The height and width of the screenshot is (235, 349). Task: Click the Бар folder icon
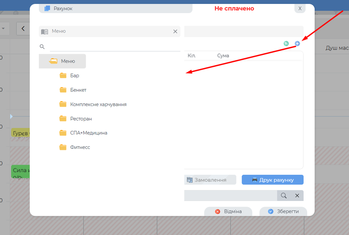click(63, 76)
